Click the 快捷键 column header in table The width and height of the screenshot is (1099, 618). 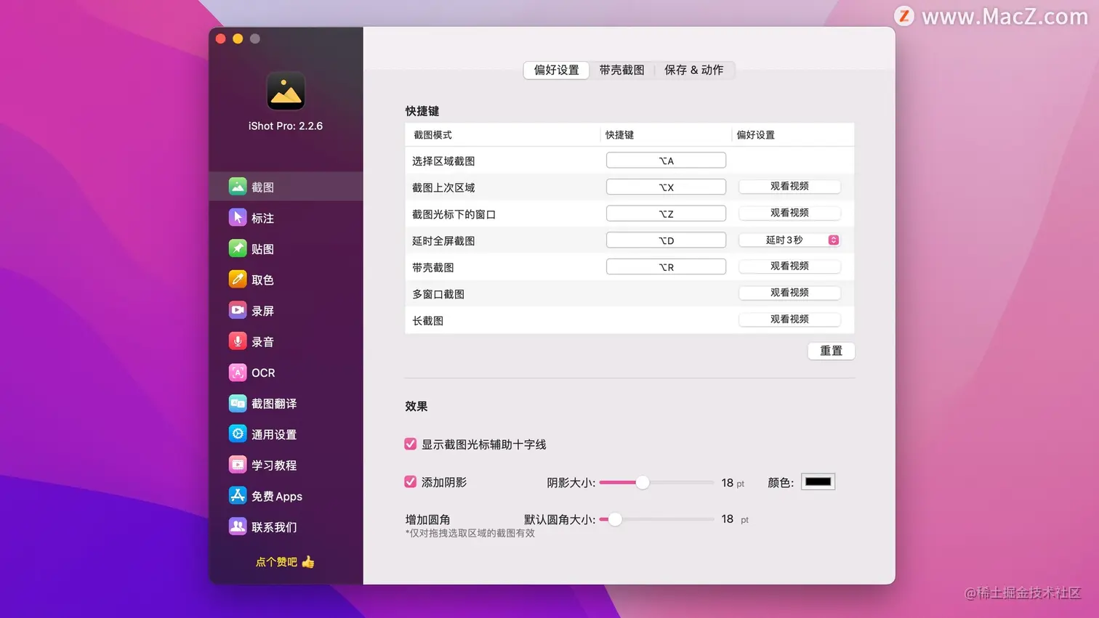(x=619, y=135)
